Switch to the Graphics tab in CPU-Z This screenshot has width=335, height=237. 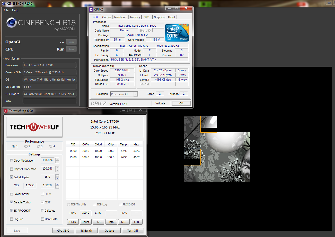(159, 17)
